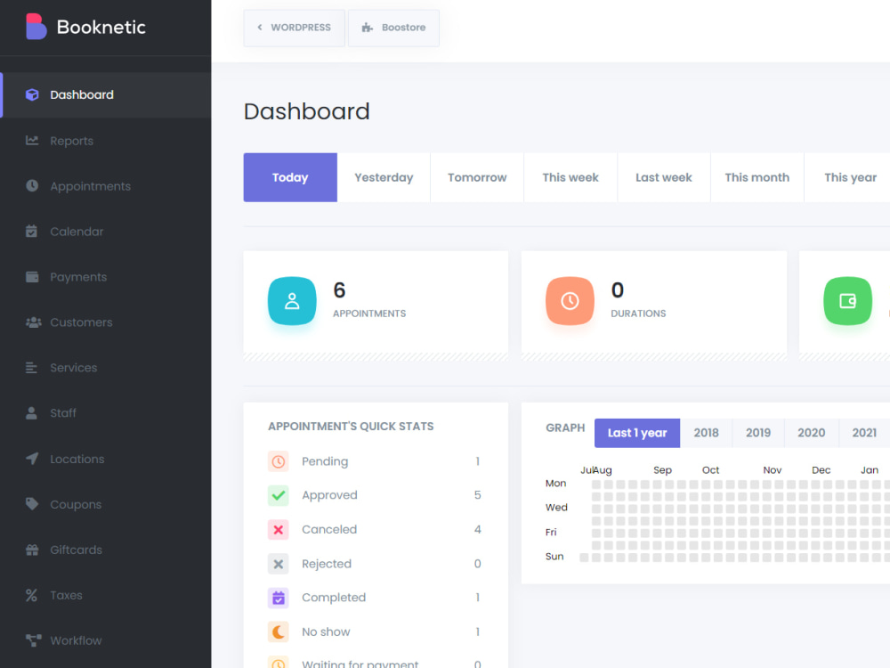
Task: Switch to Tomorrow tab
Action: (x=477, y=177)
